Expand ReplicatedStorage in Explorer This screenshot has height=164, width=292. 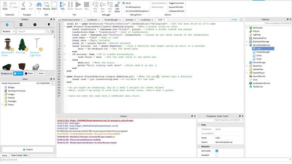click(247, 41)
